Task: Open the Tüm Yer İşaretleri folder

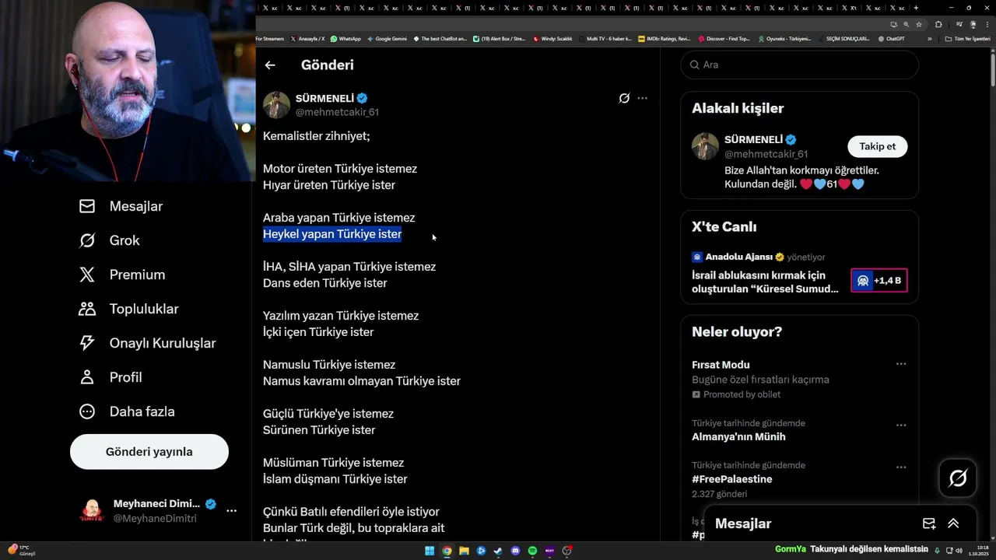Action: [x=968, y=38]
